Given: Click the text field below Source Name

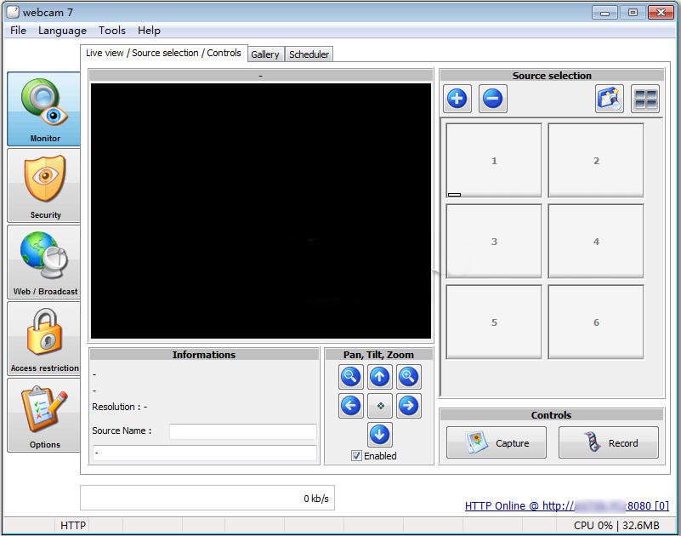Looking at the screenshot, I should coord(205,453).
